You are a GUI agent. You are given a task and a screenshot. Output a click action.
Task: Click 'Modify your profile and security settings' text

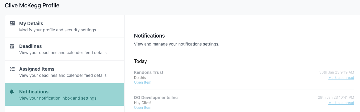point(58,30)
